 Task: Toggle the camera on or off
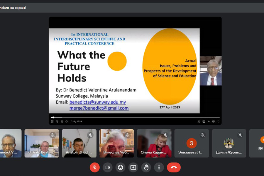point(108,167)
